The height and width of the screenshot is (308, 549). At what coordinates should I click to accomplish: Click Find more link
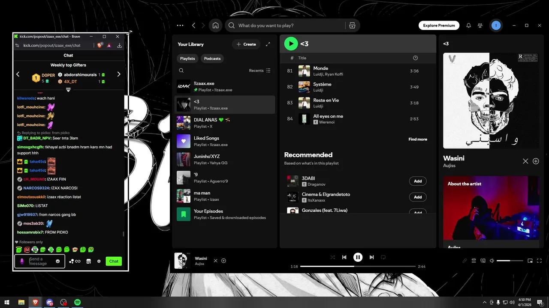[x=418, y=139]
